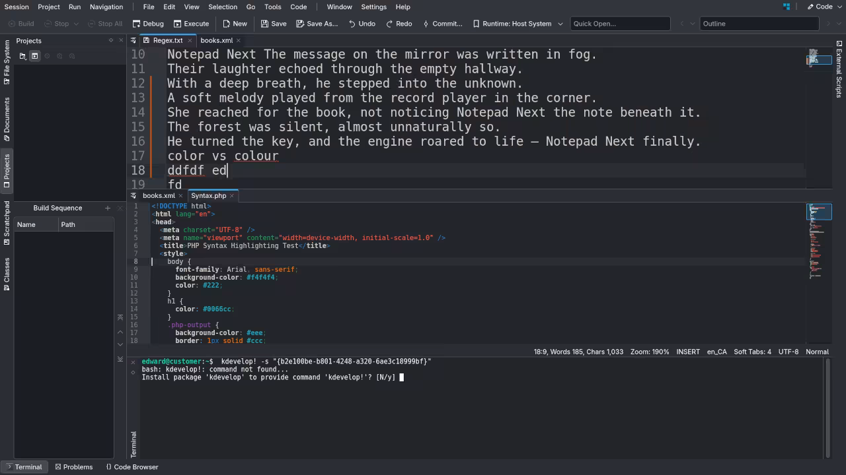Viewport: 846px width, 475px height.
Task: Expand the Code area switcher dropdown
Action: 820,7
